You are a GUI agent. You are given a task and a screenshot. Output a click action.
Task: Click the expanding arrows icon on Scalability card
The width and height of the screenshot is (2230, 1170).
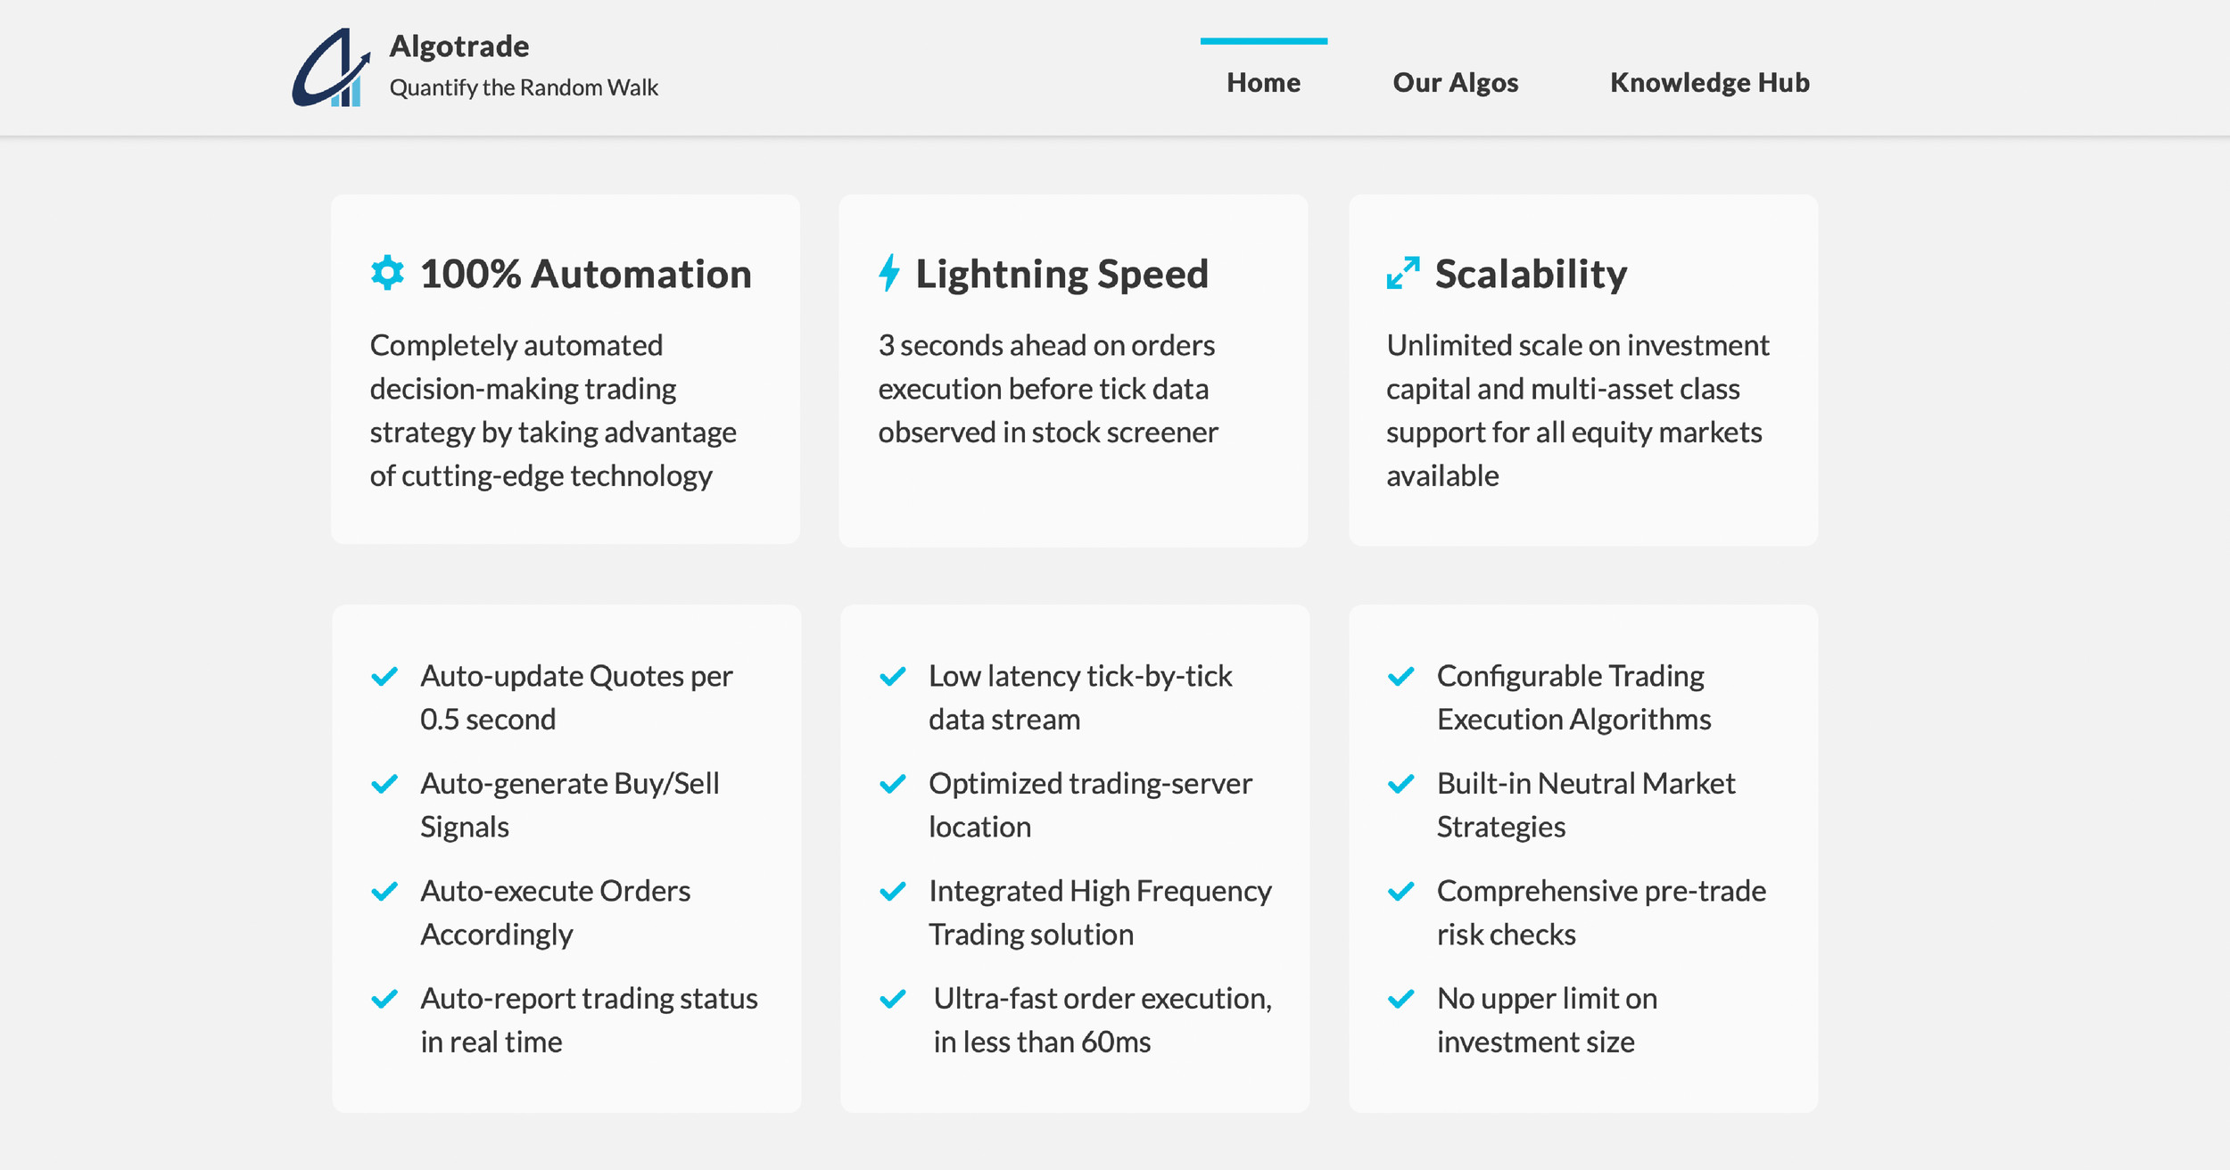1400,272
